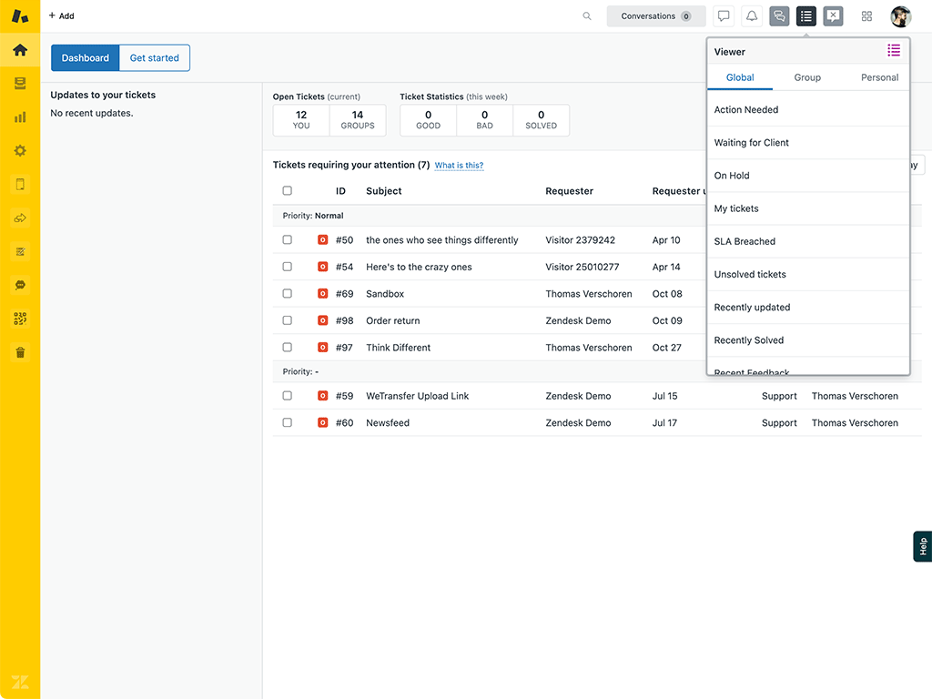Open the Reporting bar chart icon
The image size is (932, 699).
[20, 117]
